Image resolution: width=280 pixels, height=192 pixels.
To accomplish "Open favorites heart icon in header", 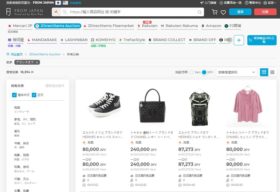I will coord(223,12).
